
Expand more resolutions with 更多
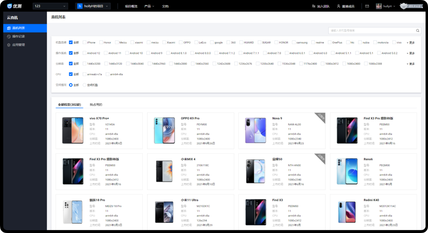(x=411, y=64)
